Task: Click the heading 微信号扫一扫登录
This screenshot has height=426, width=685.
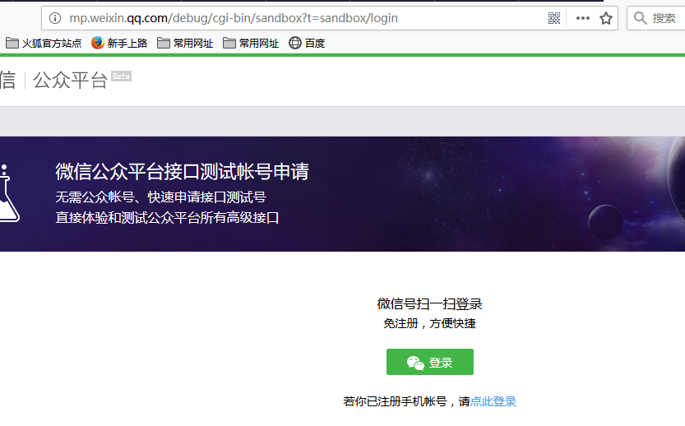Action: tap(430, 303)
